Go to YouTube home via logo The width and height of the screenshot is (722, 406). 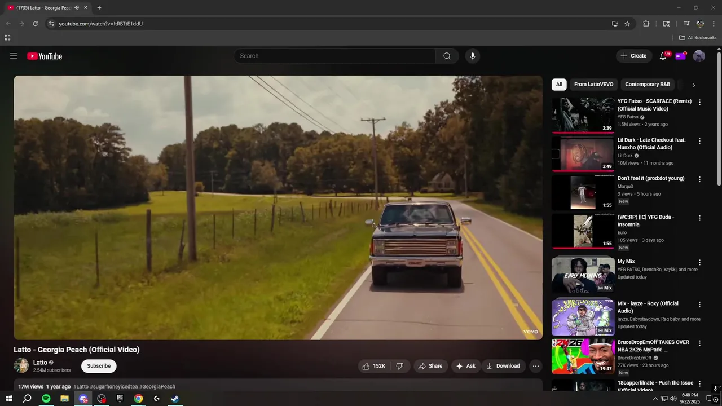pyautogui.click(x=45, y=56)
